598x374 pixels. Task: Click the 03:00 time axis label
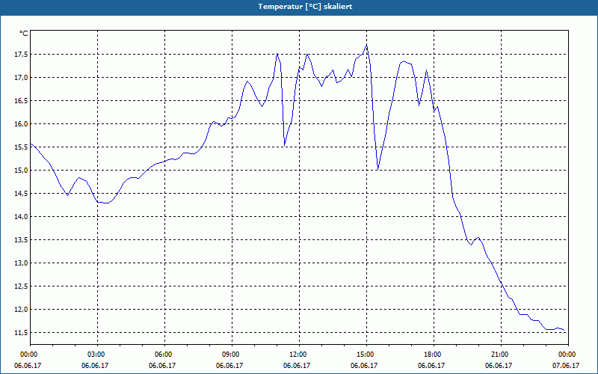pos(97,355)
